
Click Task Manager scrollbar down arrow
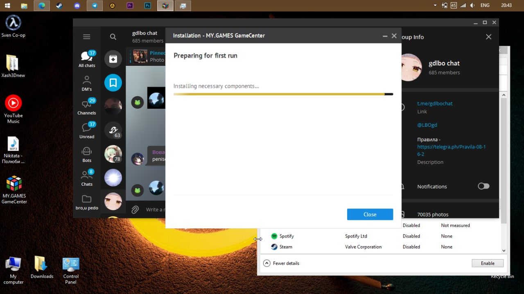pos(504,250)
